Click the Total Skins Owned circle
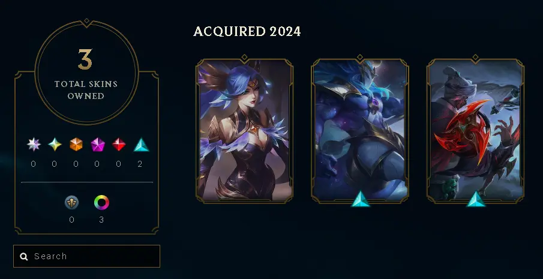Screen dimensions: 543x279 [86, 72]
